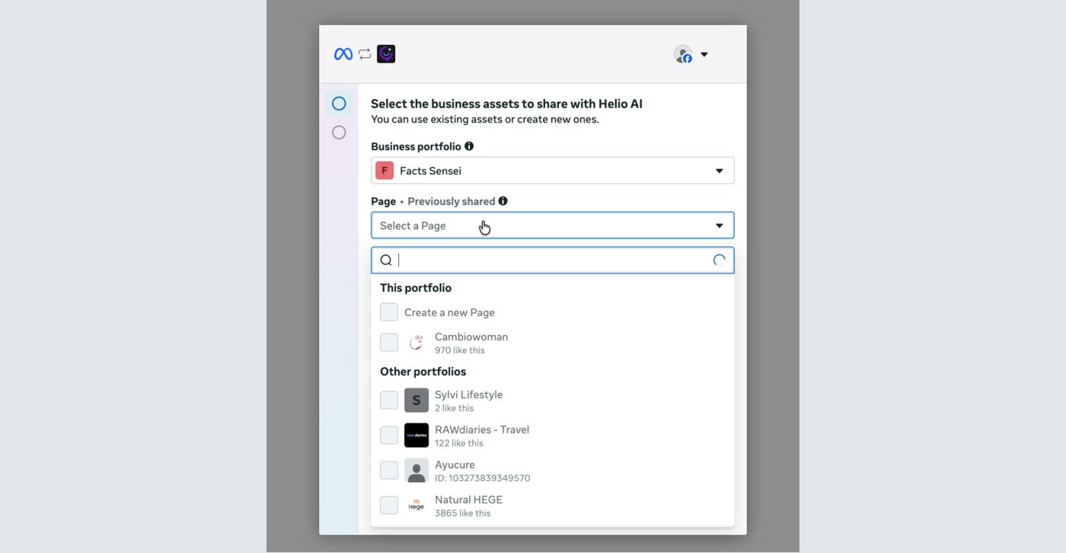Click the info icon beside Business portfolio
The height and width of the screenshot is (553, 1066).
pos(469,146)
